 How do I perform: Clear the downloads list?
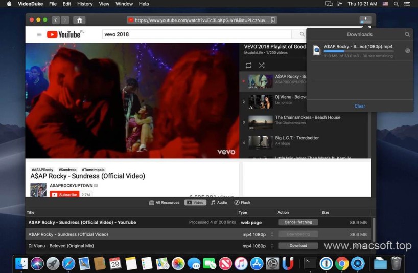click(x=360, y=106)
